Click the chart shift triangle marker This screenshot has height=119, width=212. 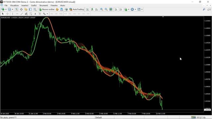[163, 17]
